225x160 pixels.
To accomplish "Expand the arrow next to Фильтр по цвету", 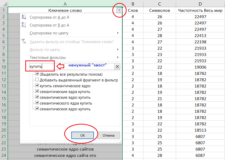I will click(x=118, y=49).
